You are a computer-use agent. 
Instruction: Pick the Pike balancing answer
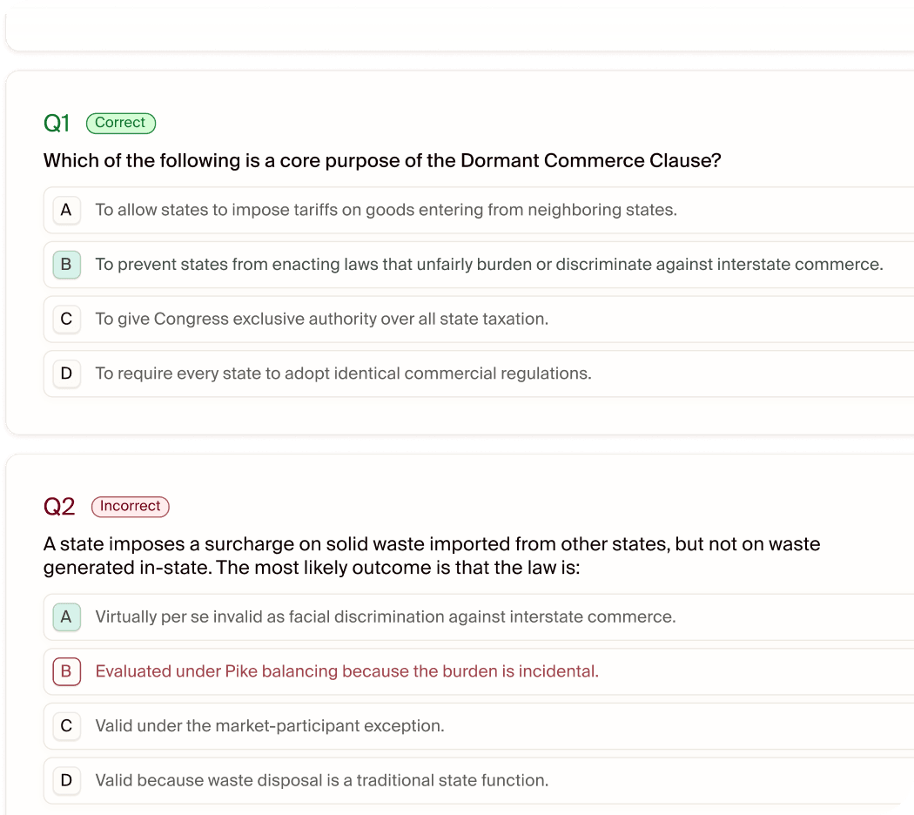click(x=479, y=671)
